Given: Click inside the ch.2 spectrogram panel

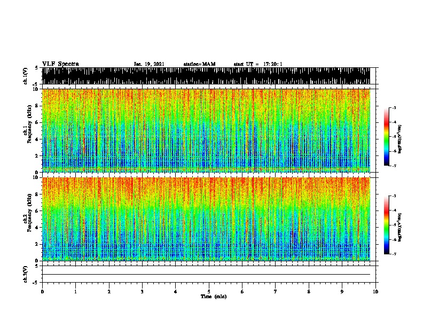Looking at the screenshot, I should click(x=206, y=219).
